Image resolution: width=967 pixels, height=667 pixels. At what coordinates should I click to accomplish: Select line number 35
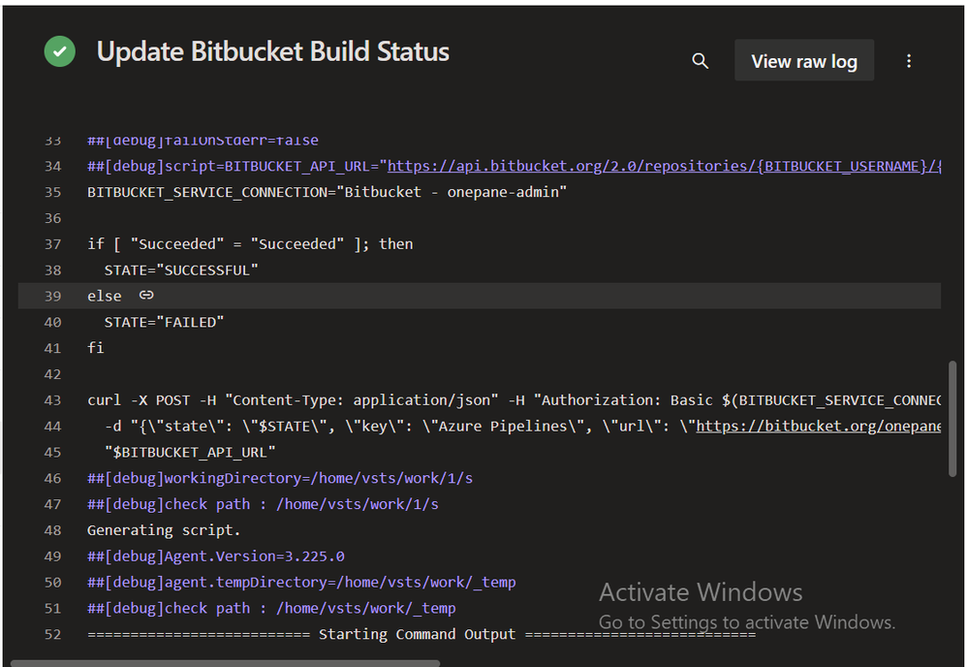point(53,192)
